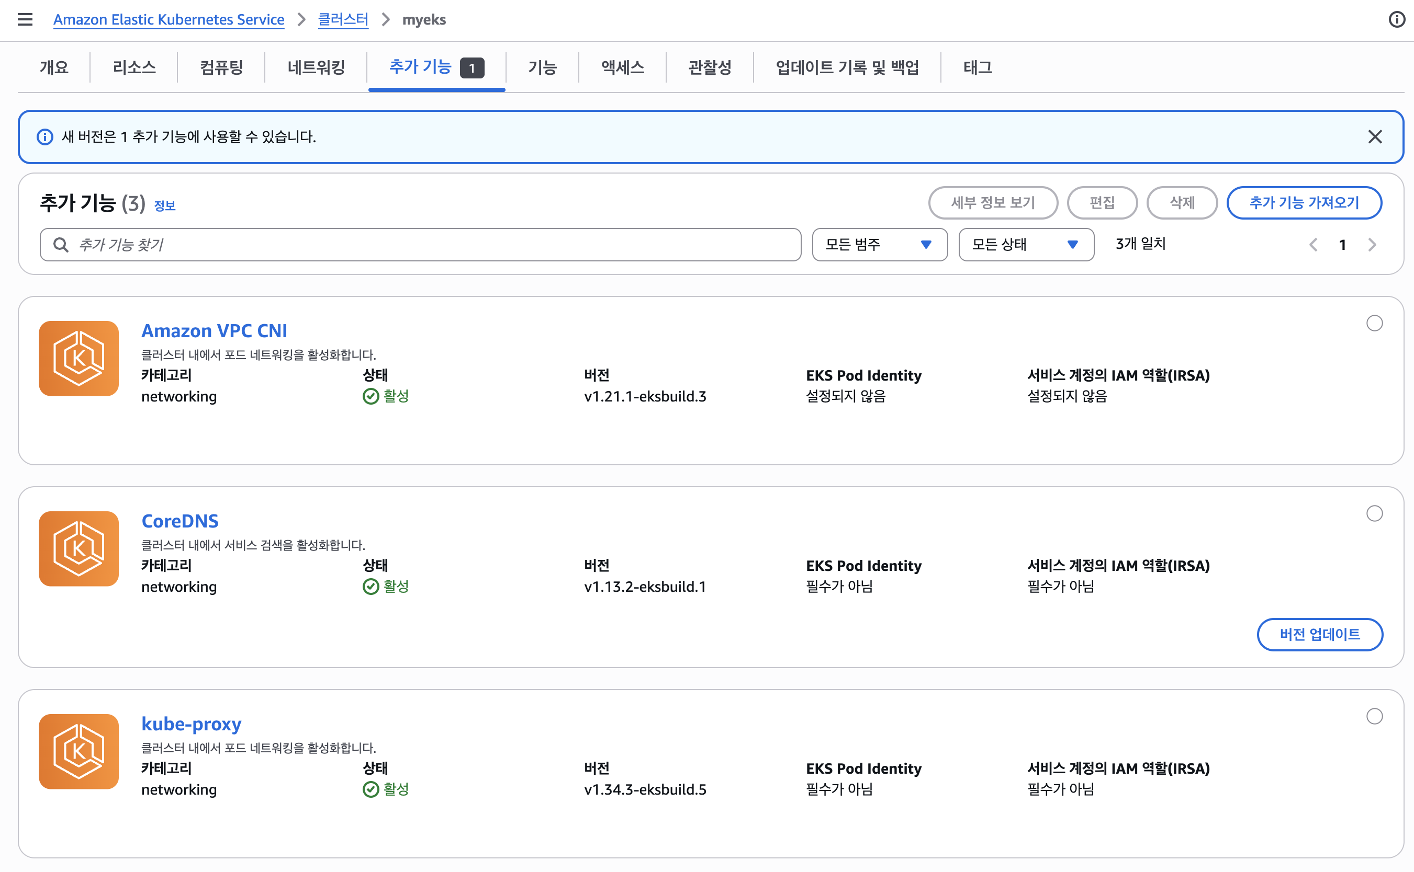Dismiss the new version notification banner

coord(1375,136)
